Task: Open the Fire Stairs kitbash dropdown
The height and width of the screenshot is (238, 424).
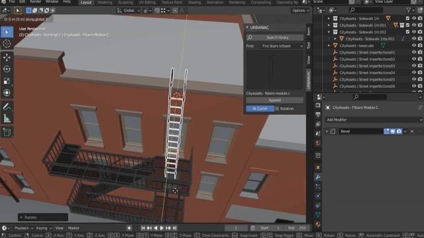Action: (282, 46)
